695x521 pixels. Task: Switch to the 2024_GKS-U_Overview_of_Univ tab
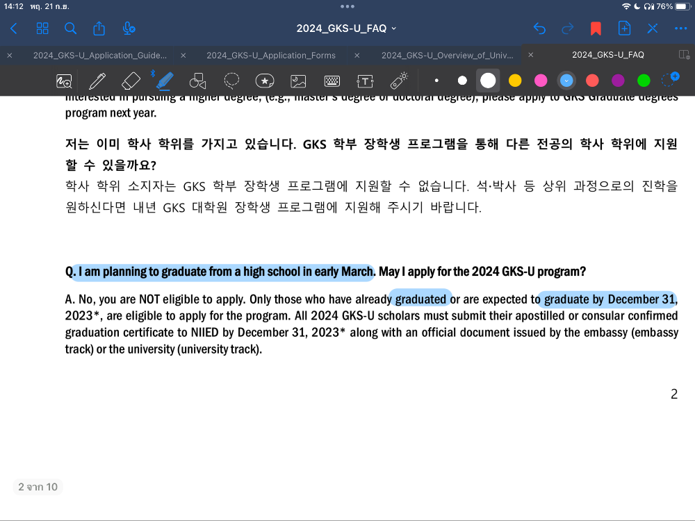point(446,55)
